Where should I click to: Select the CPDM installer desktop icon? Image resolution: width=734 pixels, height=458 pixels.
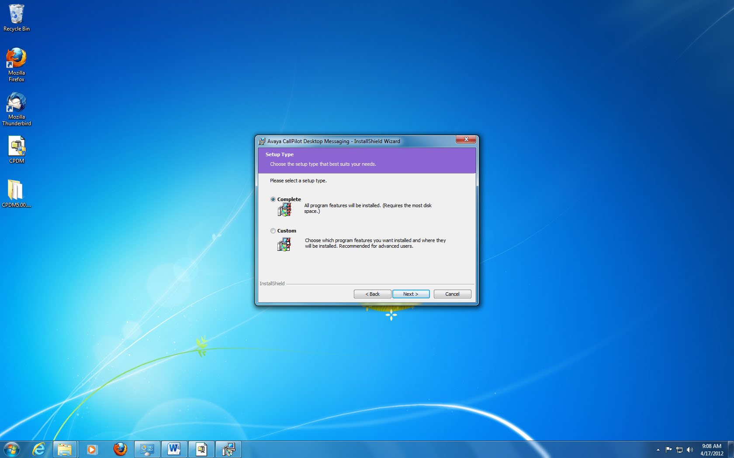[x=17, y=150]
